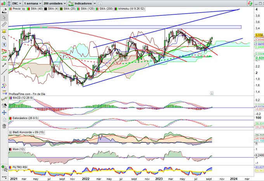This screenshot has height=181, width=264.
Task: Click the blank document icon in sidebar
Action: coord(4,119)
